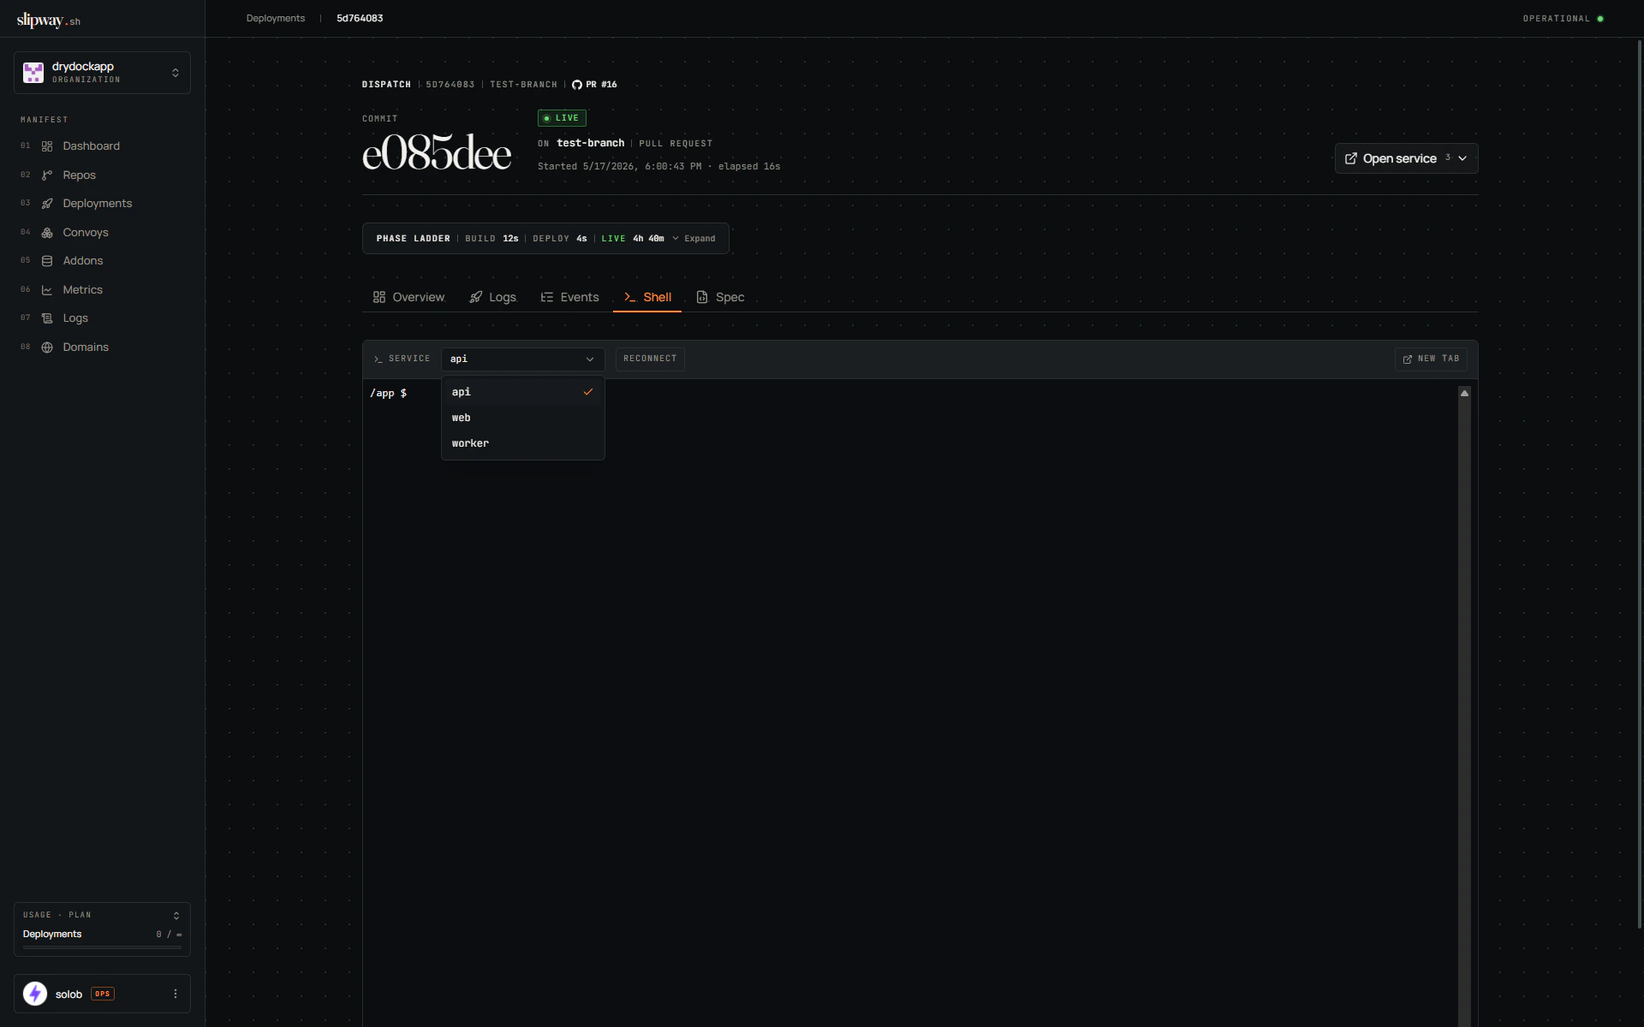Click the rocket icon on Logs tab
This screenshot has height=1027, width=1644.
click(476, 297)
